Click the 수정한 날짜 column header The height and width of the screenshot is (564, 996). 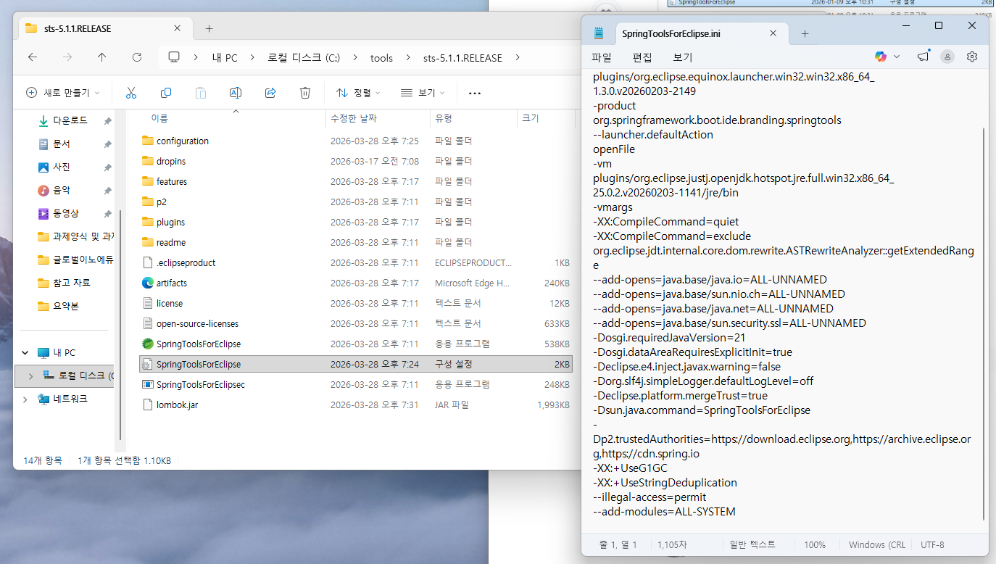point(353,118)
